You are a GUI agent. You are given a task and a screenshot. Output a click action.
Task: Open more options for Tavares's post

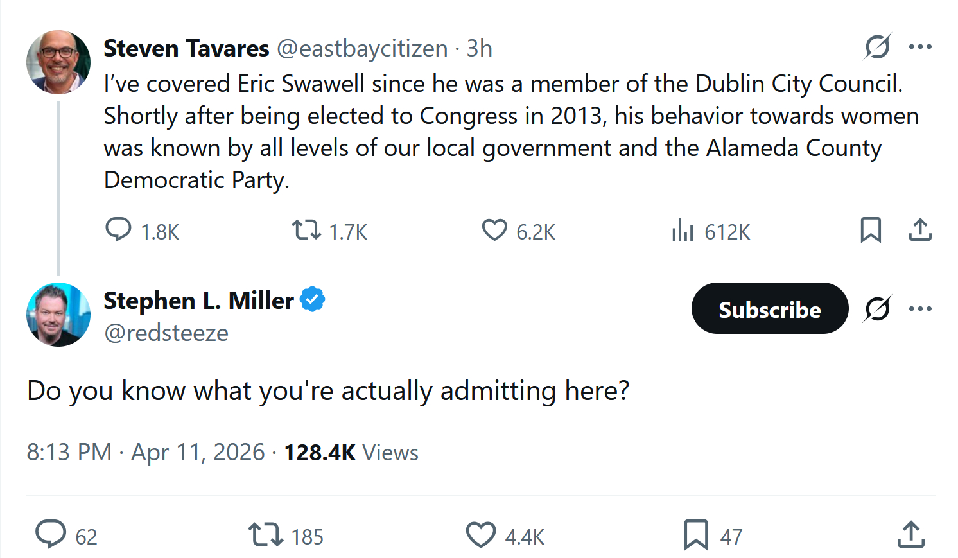coord(920,47)
